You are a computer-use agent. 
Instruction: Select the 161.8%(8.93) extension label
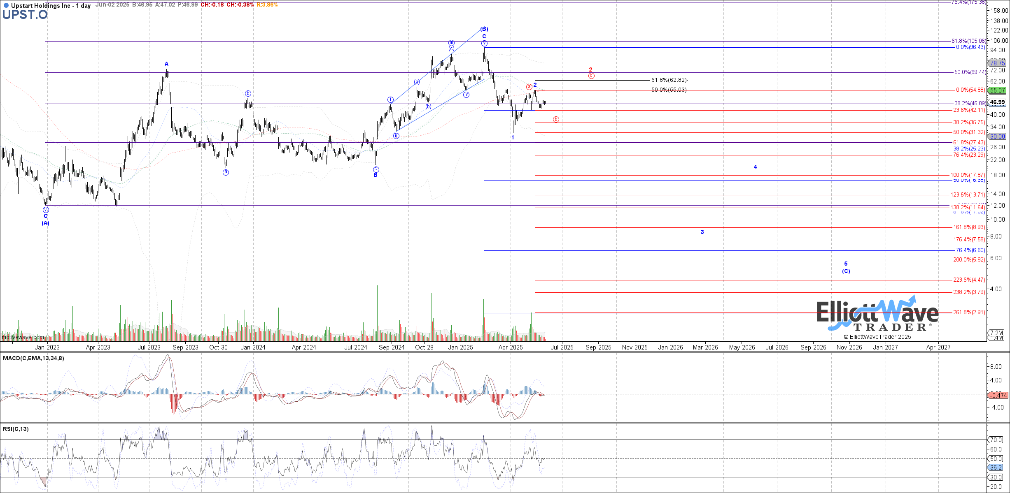pos(969,227)
